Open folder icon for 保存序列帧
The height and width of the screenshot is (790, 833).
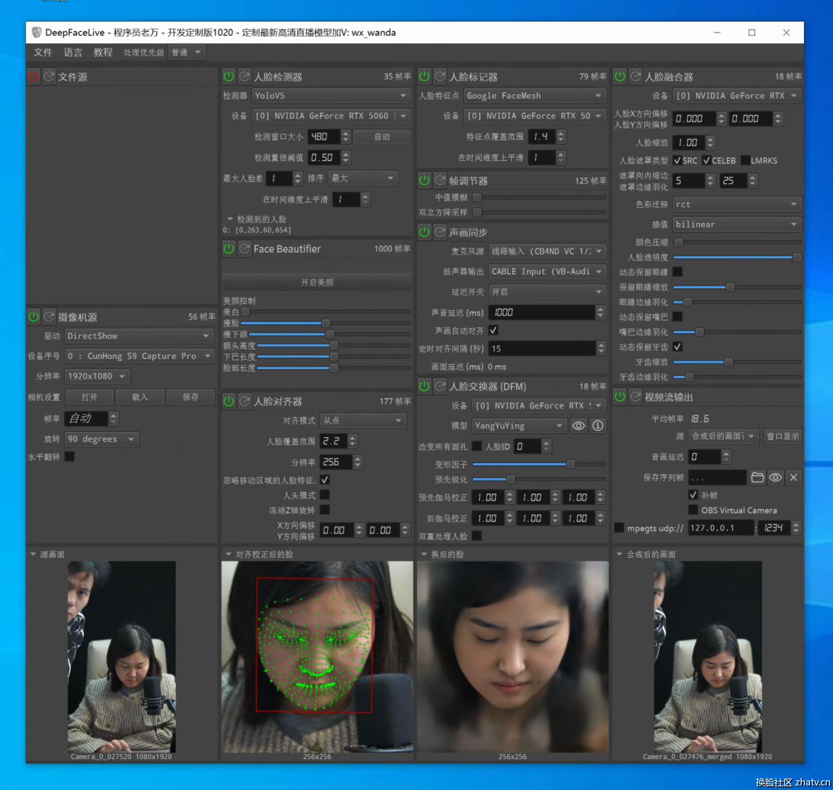pyautogui.click(x=757, y=478)
